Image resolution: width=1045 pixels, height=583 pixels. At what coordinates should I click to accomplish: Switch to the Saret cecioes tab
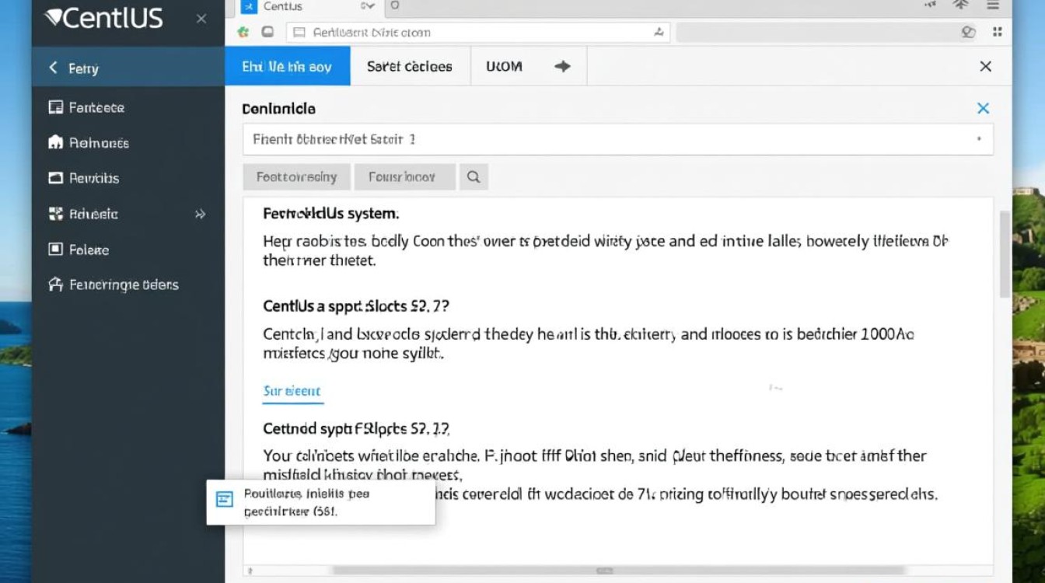tap(410, 67)
